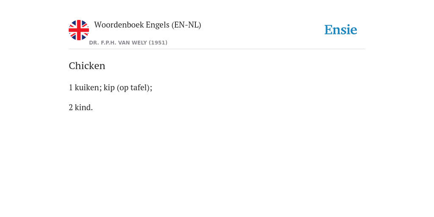434x217 pixels.
Task: Click the numeral 2 before kind
Action: pyautogui.click(x=71, y=108)
